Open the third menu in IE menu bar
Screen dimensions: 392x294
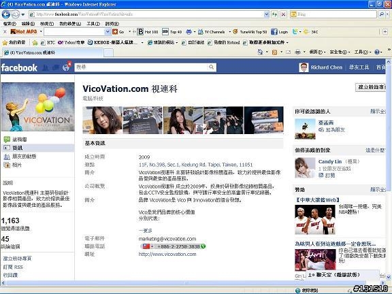pyautogui.click(x=47, y=24)
